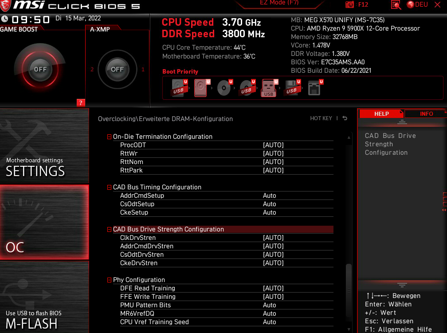Click the help panel bottom collapse handle
Screen dimensions: 447x333
point(402,285)
